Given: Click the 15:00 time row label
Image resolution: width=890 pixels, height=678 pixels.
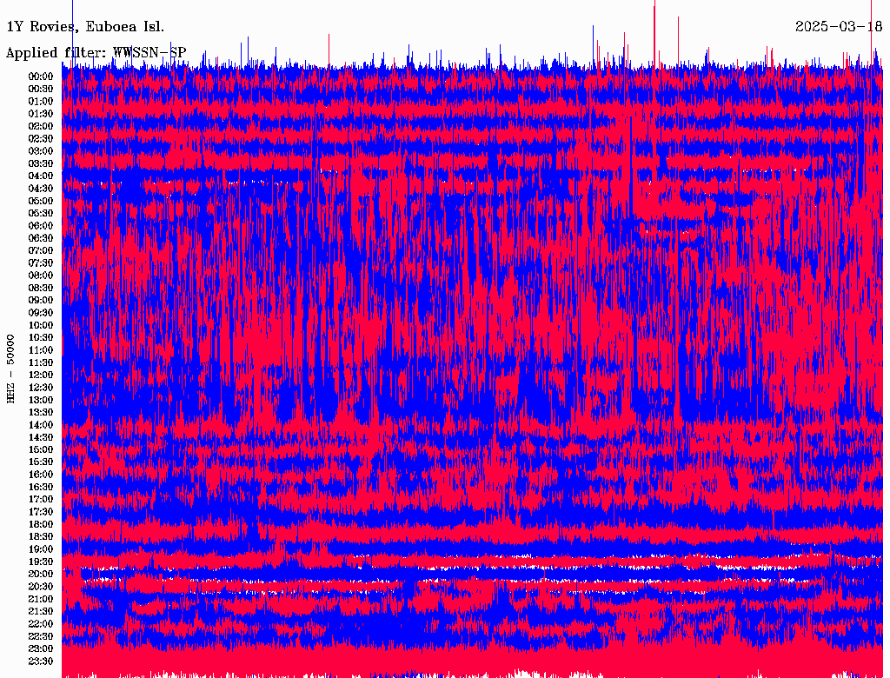Looking at the screenshot, I should pos(41,449).
